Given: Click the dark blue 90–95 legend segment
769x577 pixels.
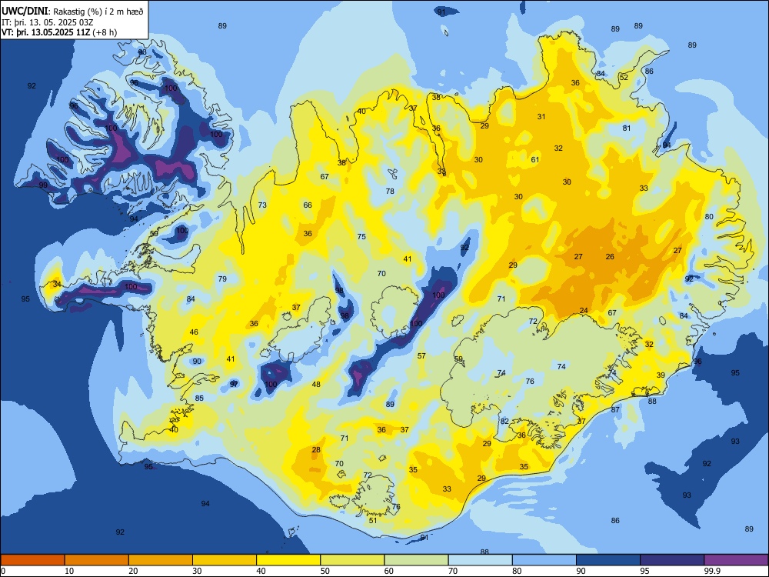Looking at the screenshot, I should pyautogui.click(x=608, y=560).
